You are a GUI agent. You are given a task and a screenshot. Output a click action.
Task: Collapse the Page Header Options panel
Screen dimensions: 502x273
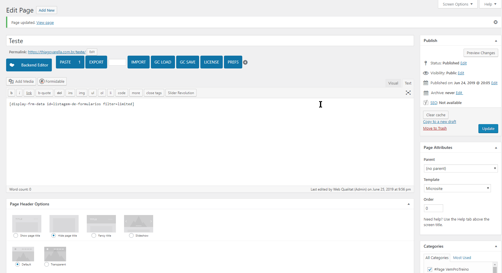409,204
